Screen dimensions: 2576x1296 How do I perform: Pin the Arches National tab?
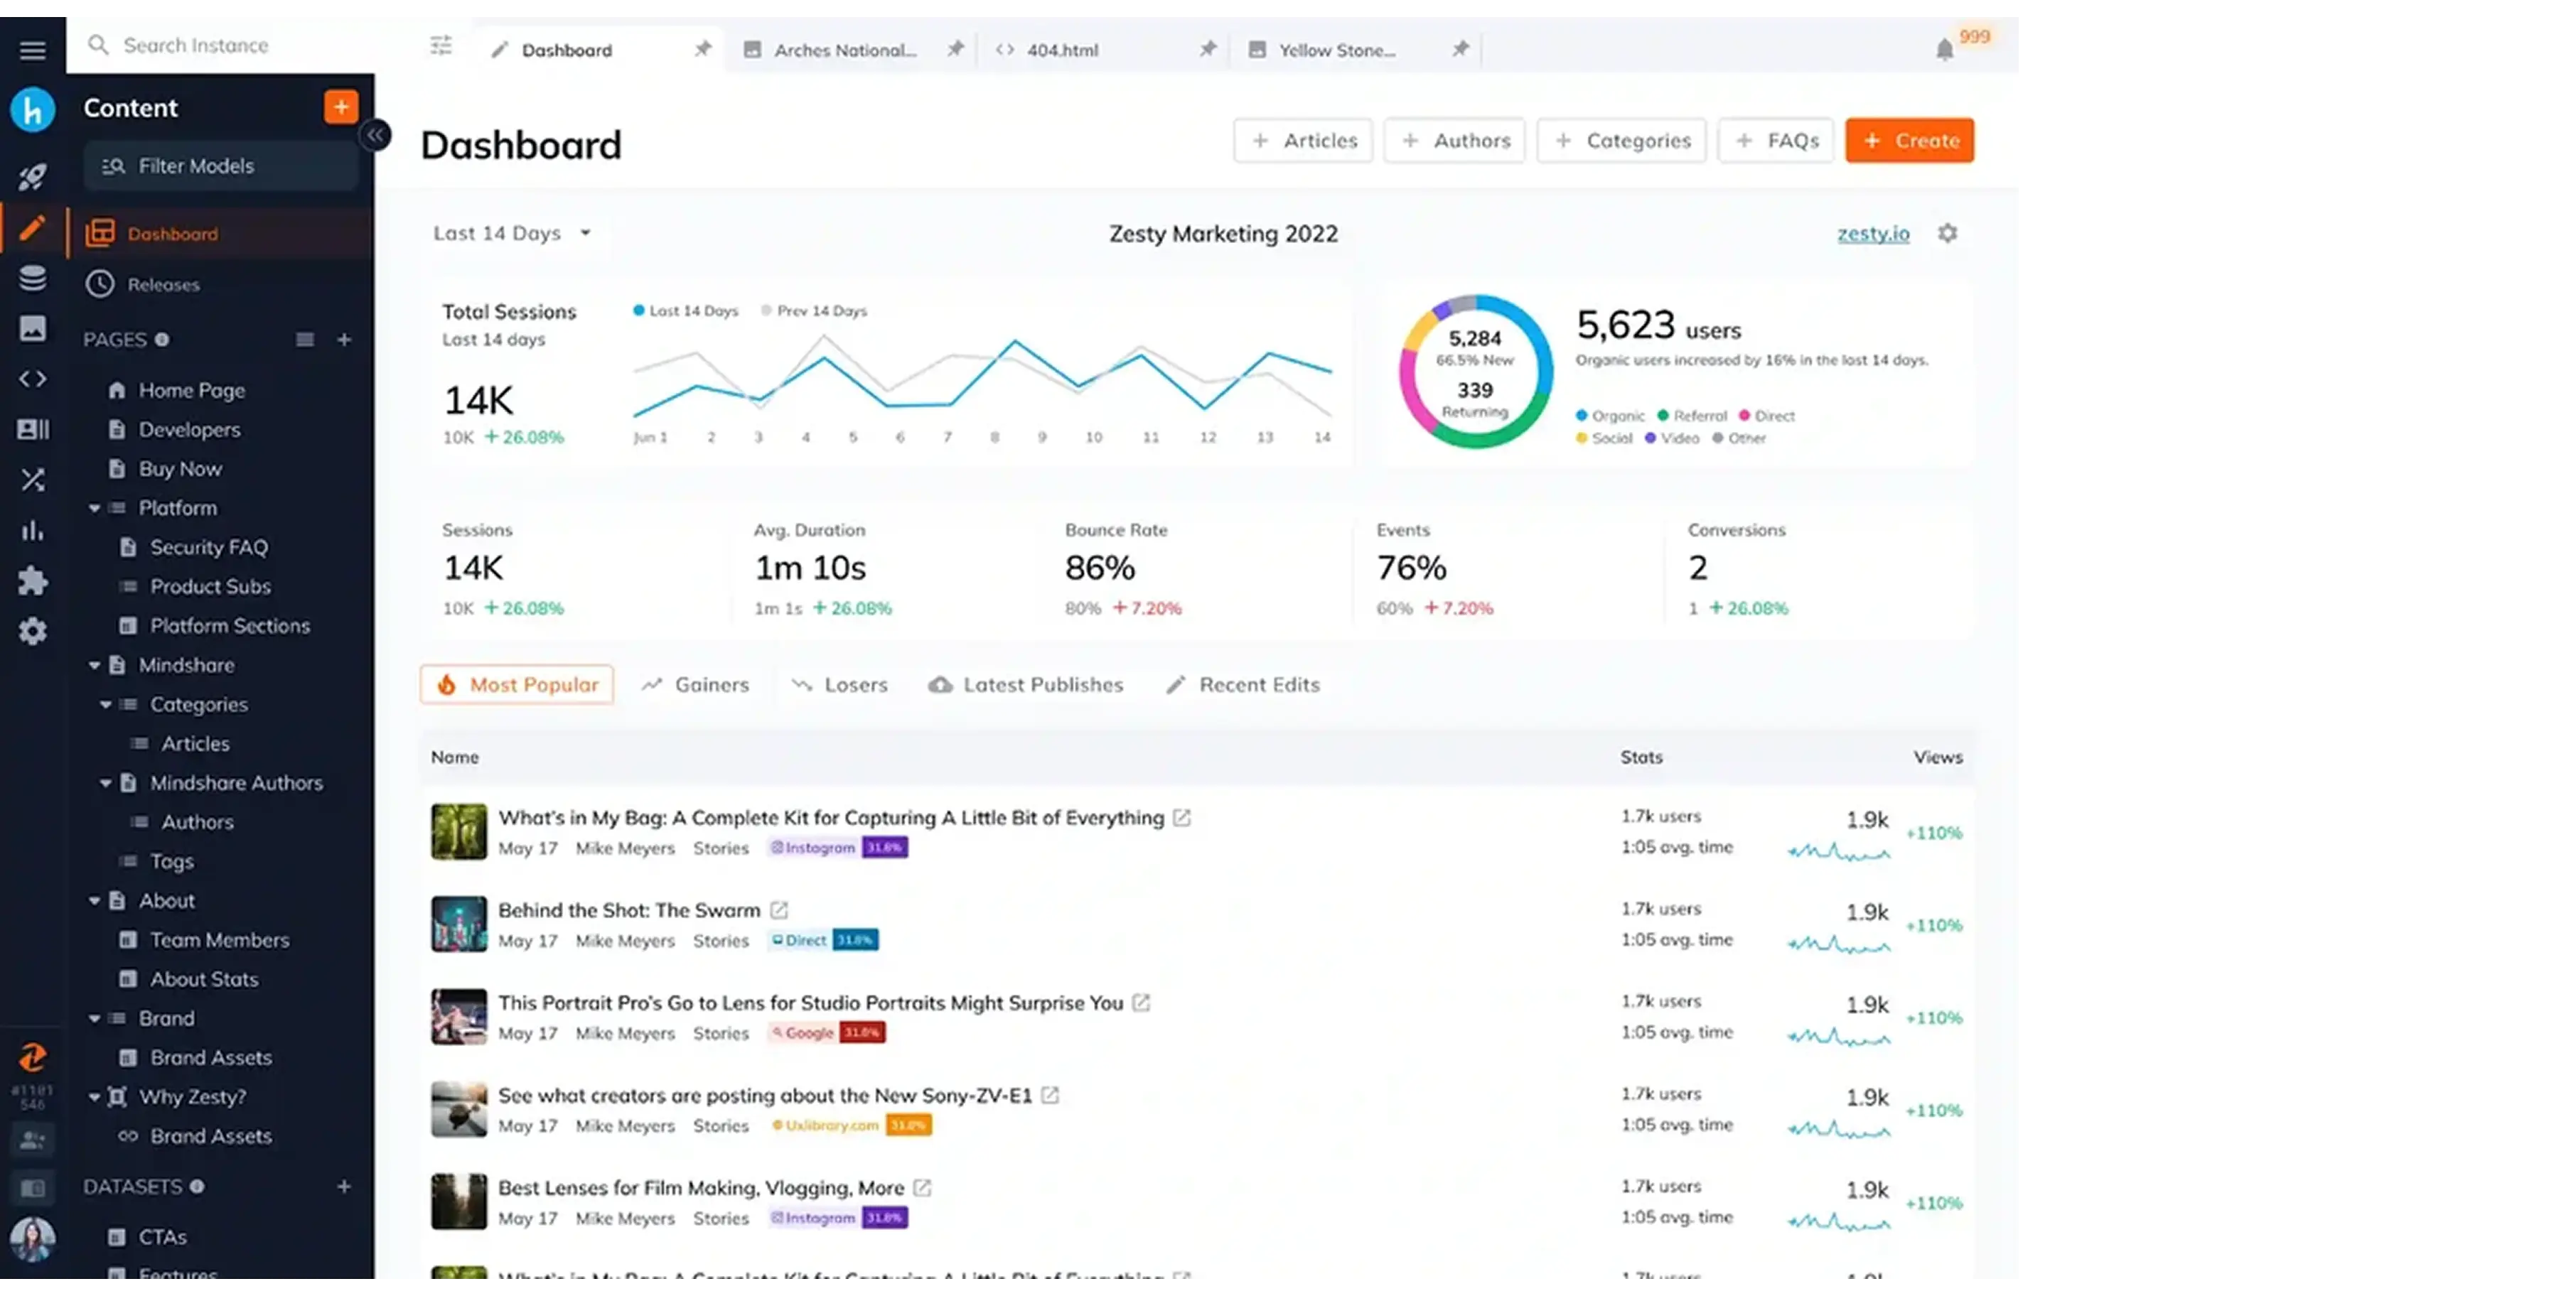[955, 49]
